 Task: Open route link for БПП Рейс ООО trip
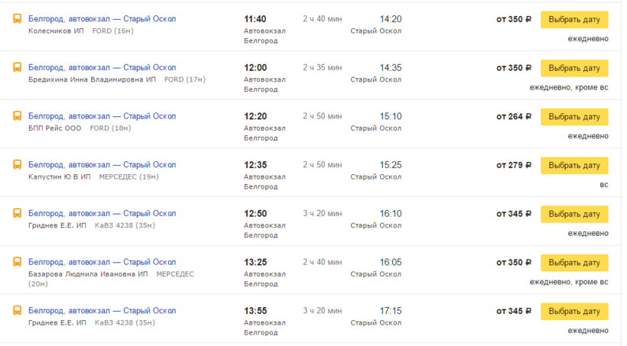[102, 117]
